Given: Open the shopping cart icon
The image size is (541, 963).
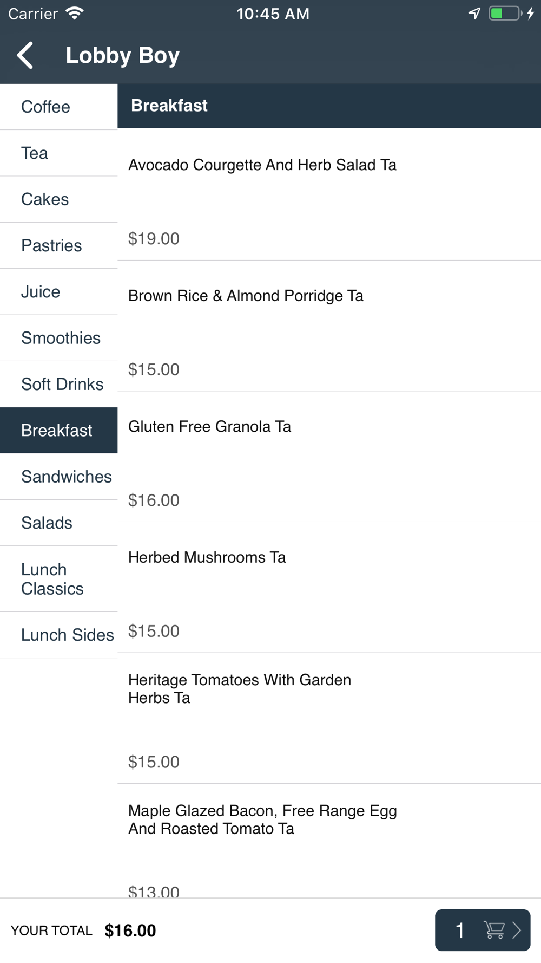Looking at the screenshot, I should (494, 930).
